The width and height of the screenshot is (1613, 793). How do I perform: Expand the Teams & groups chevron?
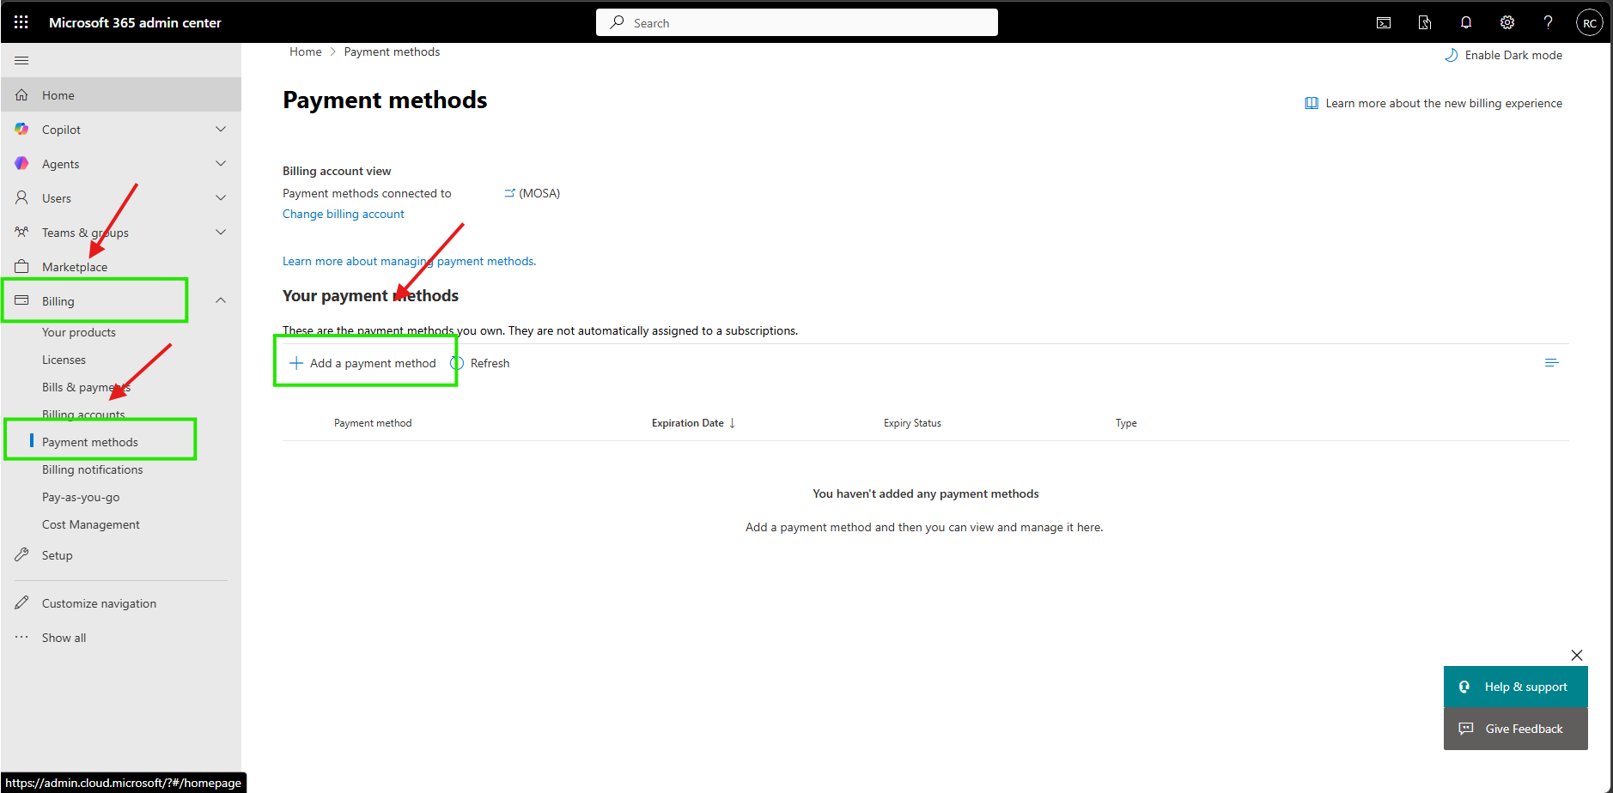[x=221, y=232]
